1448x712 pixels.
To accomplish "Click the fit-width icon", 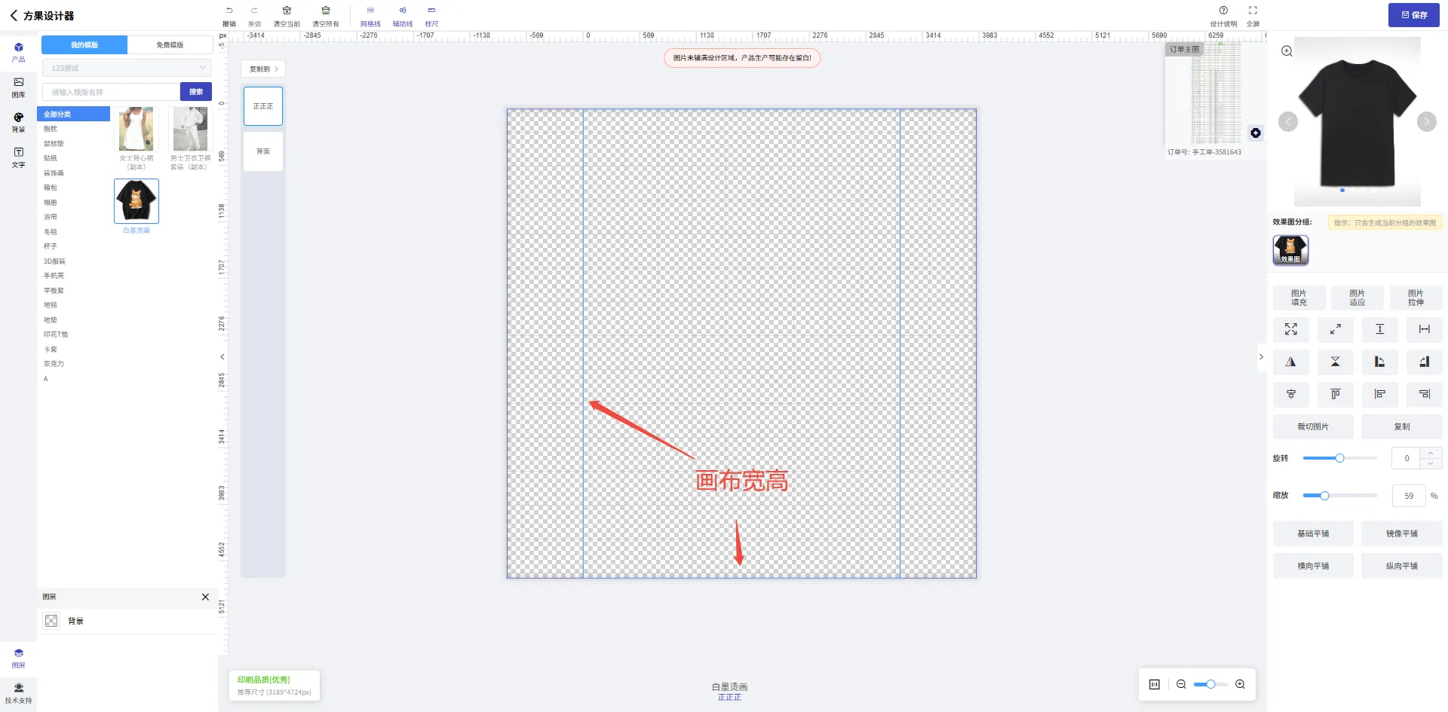I will 1425,329.
